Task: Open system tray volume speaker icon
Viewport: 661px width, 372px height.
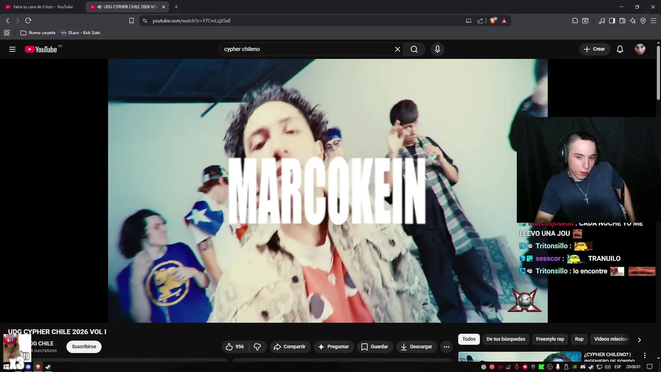Action: pyautogui.click(x=607, y=367)
